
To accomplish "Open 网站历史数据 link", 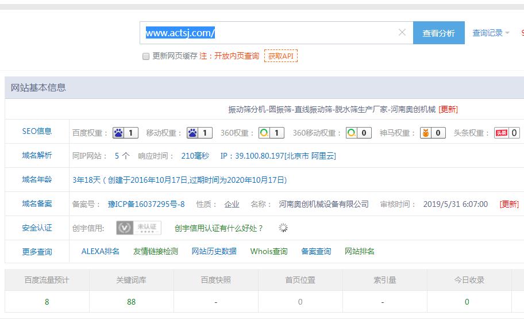I will click(214, 251).
